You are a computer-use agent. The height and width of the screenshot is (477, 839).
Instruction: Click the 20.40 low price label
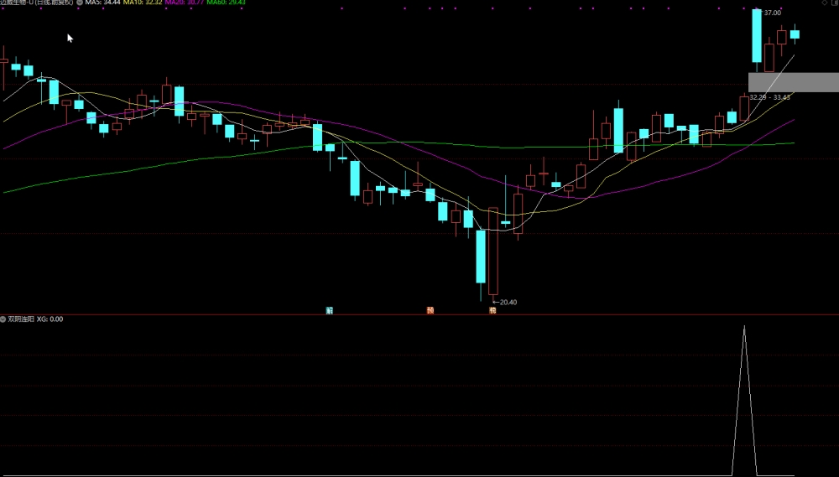pyautogui.click(x=508, y=302)
